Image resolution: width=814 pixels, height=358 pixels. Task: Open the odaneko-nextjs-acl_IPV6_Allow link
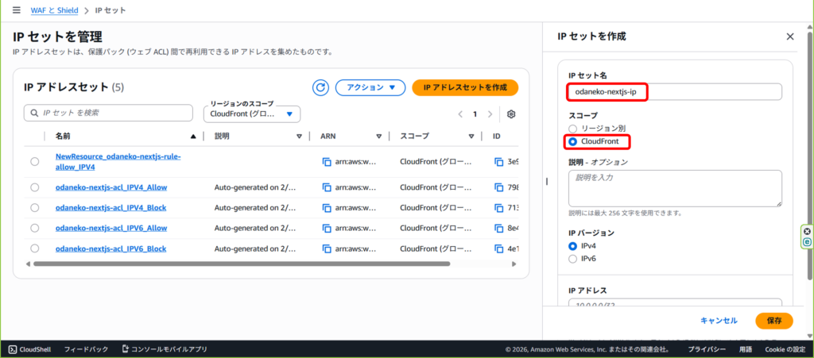[110, 228]
